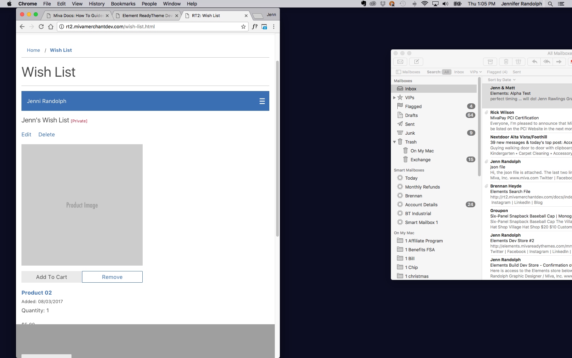Image resolution: width=572 pixels, height=358 pixels.
Task: Click the trash delete icon in Mail toolbar
Action: (x=506, y=62)
